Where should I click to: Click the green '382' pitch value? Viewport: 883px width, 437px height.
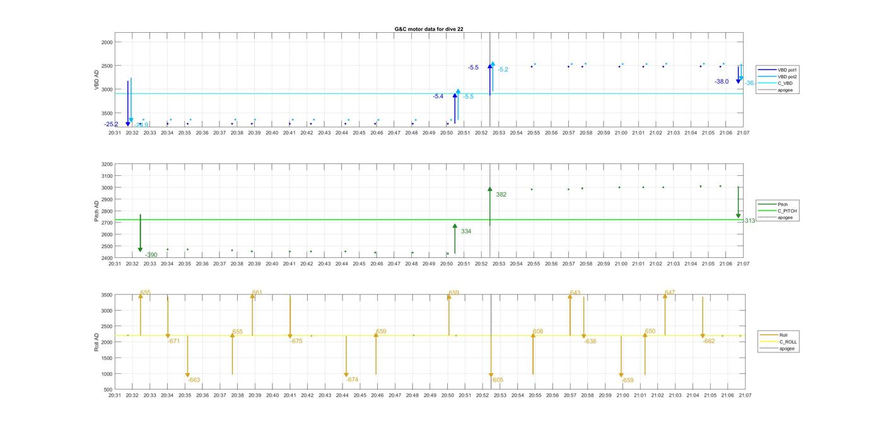(501, 195)
